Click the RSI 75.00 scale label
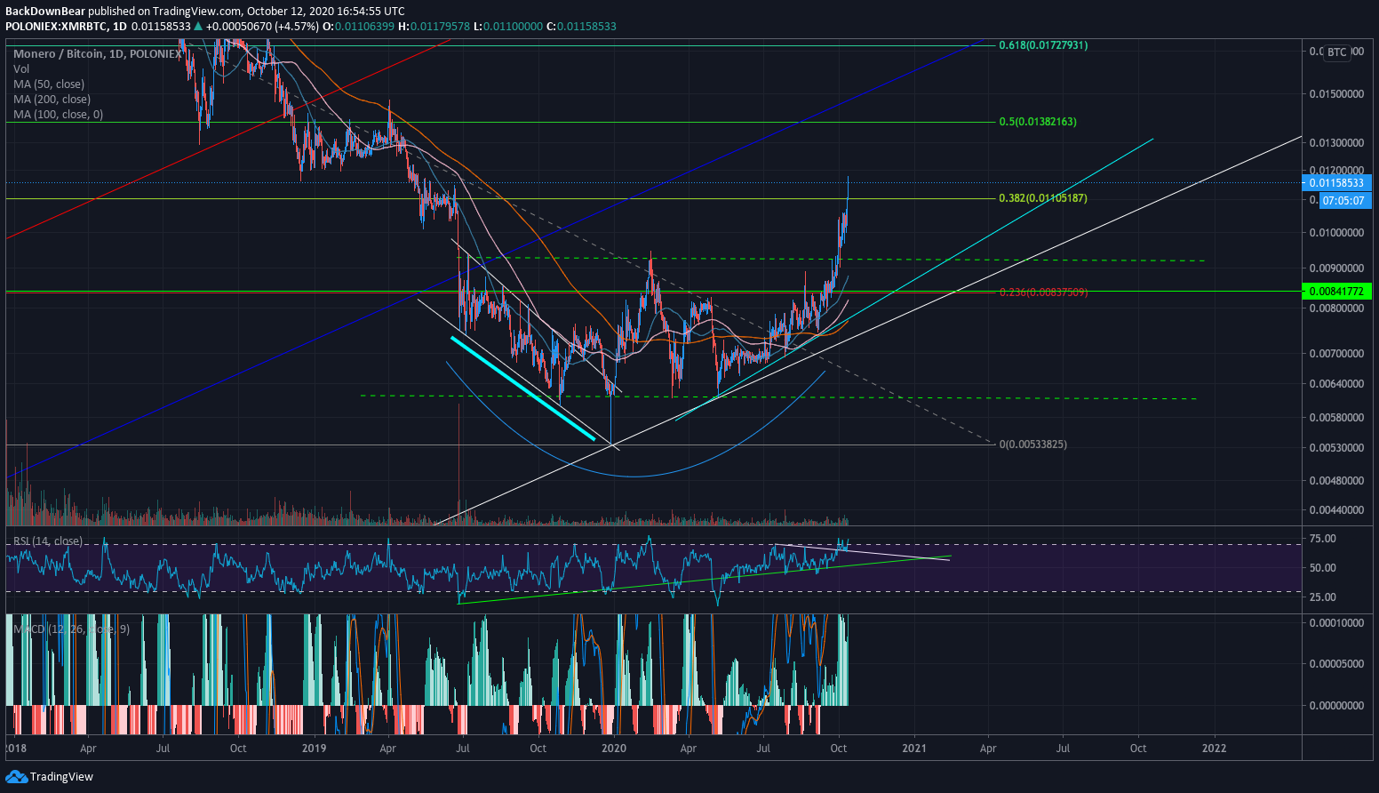 click(1323, 539)
